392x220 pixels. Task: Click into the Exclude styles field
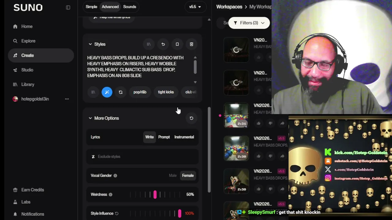[x=142, y=157]
